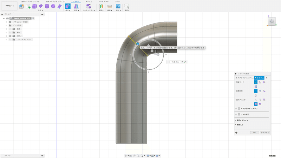The height and width of the screenshot is (158, 281).
Task: Toggle visibility eye of beetle_tutorial root
Action: tap(7, 18)
